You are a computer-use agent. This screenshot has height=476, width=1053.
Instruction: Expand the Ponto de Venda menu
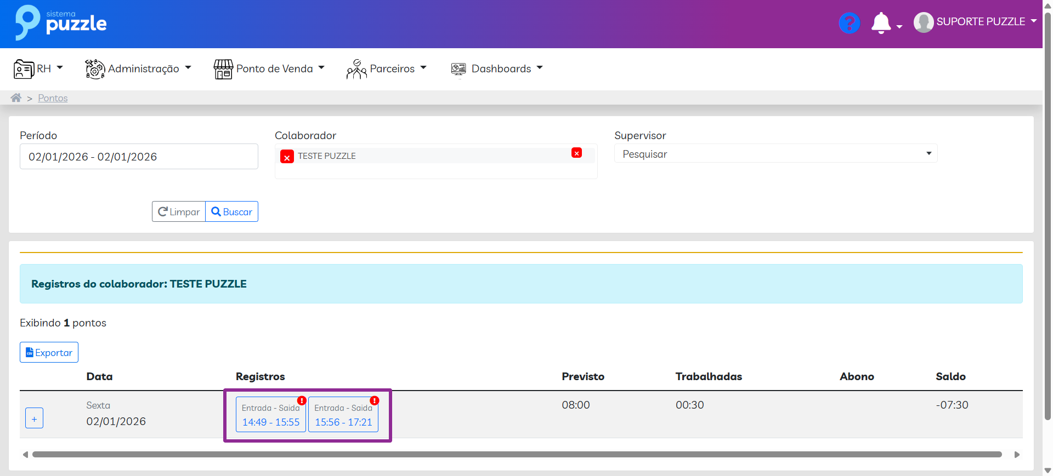point(269,68)
